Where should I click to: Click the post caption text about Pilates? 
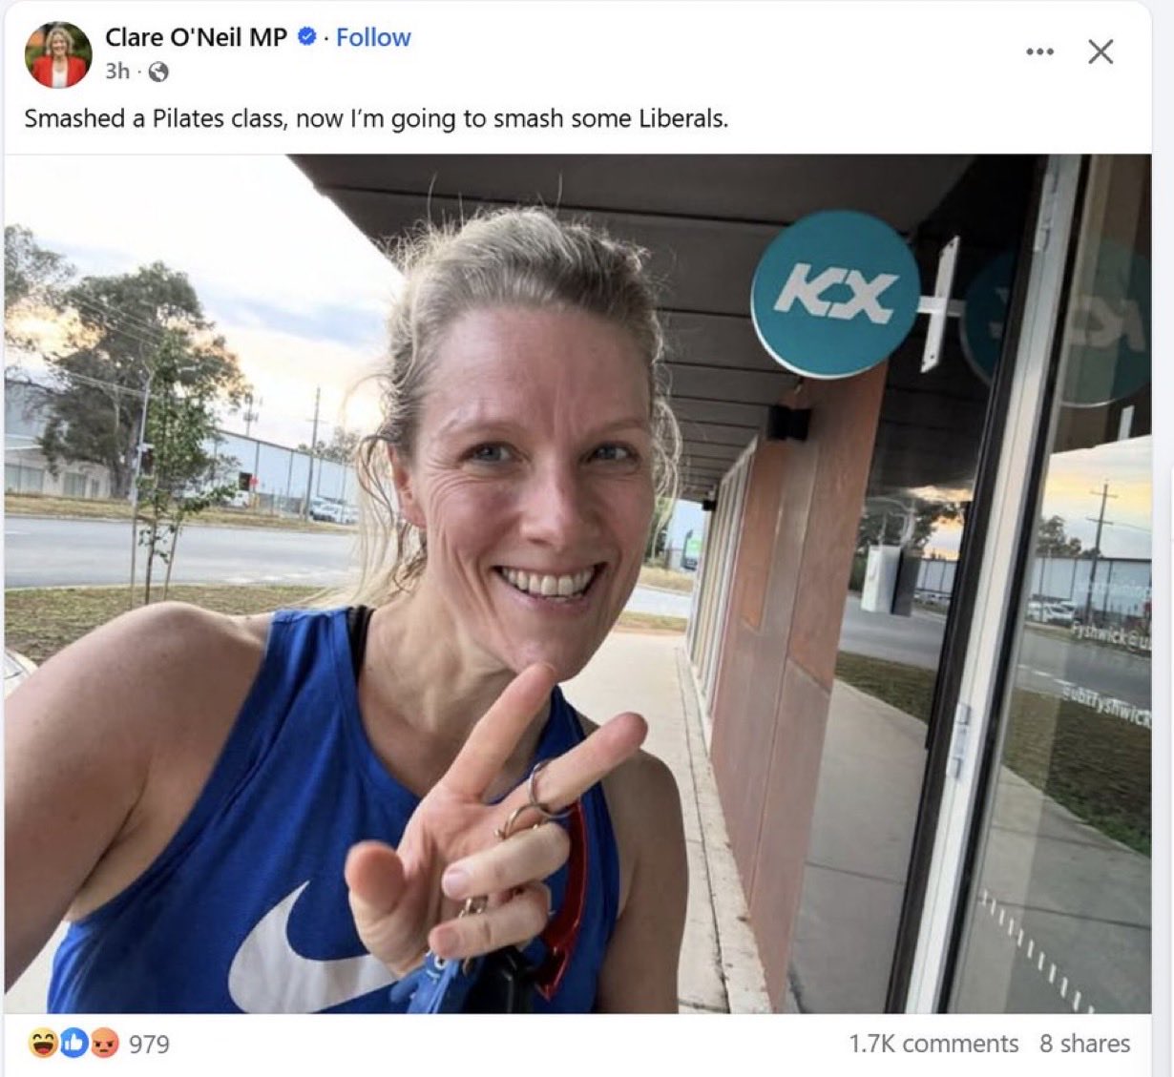point(376,118)
